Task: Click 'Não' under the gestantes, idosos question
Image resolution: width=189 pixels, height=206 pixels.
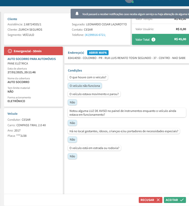Action: [x=72, y=140]
